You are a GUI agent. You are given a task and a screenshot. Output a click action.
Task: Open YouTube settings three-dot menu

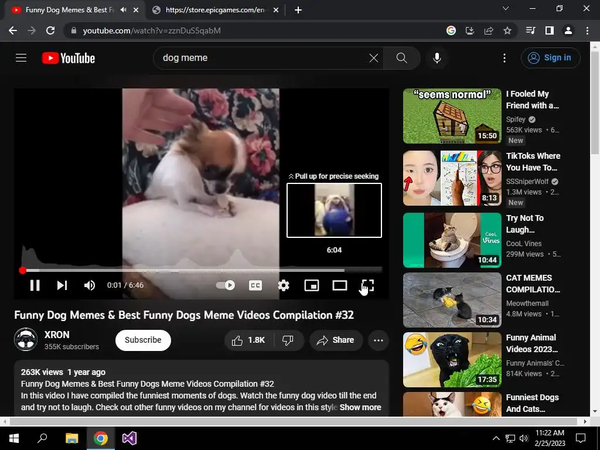[x=504, y=58]
